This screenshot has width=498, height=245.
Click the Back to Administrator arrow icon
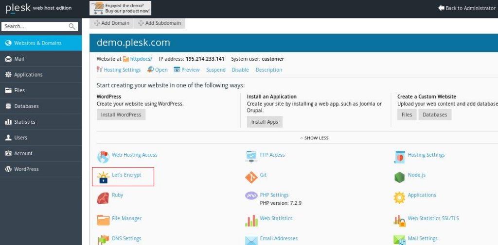pyautogui.click(x=441, y=8)
